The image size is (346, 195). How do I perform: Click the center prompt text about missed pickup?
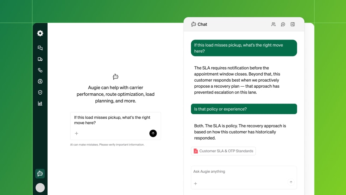[x=112, y=120]
